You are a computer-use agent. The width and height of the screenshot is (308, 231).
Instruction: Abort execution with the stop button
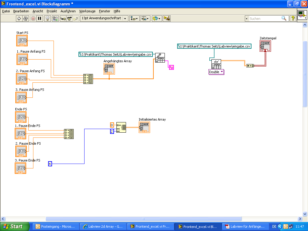[x=33, y=18]
